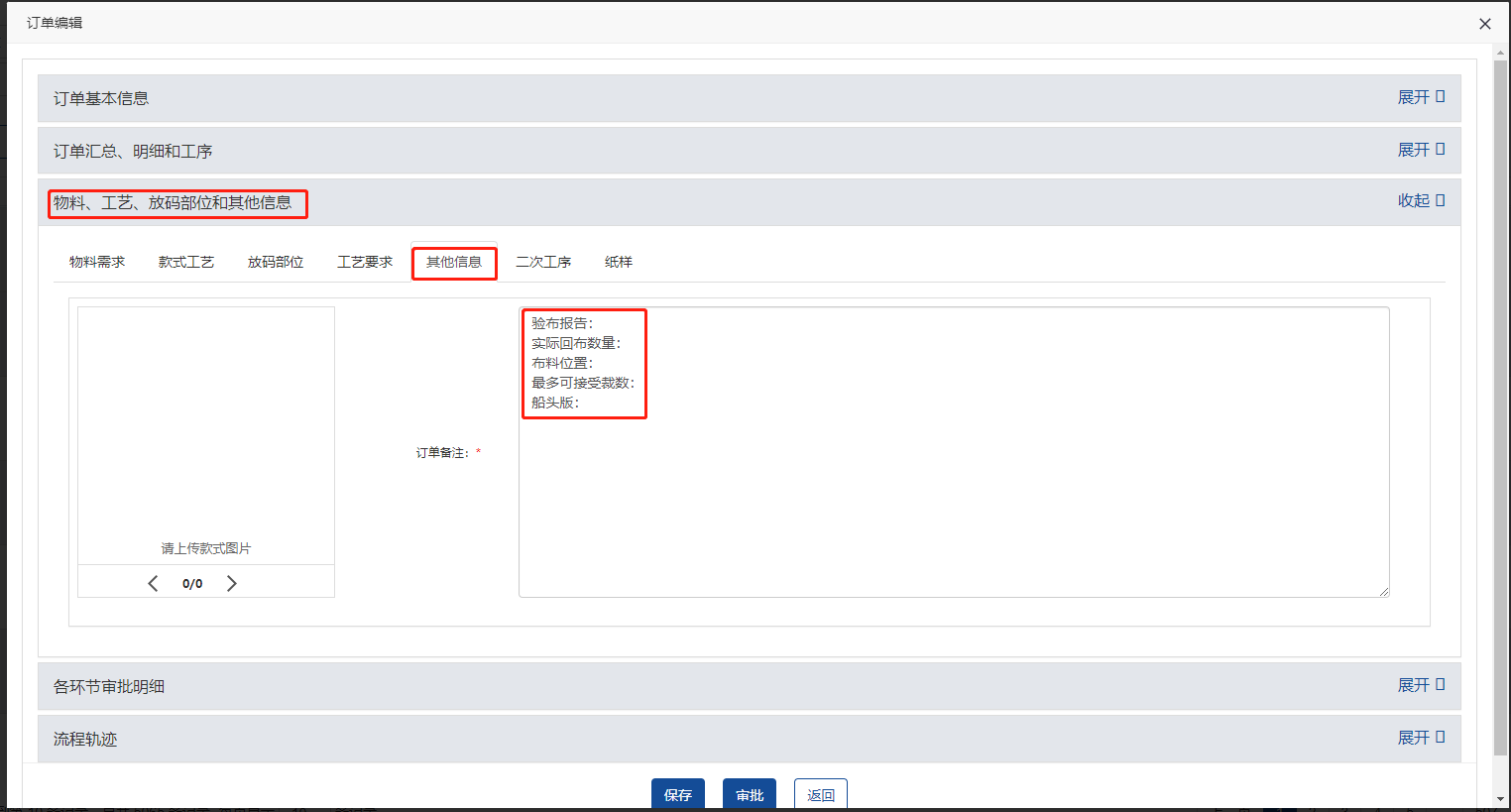Switch to the 二次工序 tab
The width and height of the screenshot is (1511, 812).
point(543,262)
